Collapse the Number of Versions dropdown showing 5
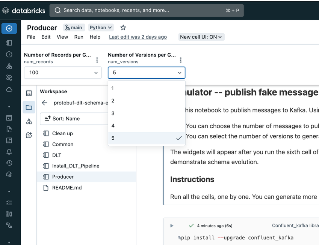 point(147,73)
